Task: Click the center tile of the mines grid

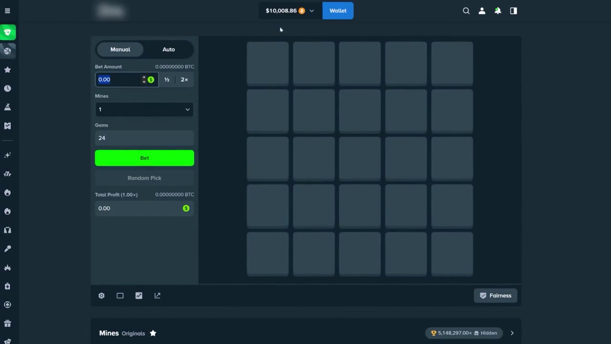Action: click(360, 158)
